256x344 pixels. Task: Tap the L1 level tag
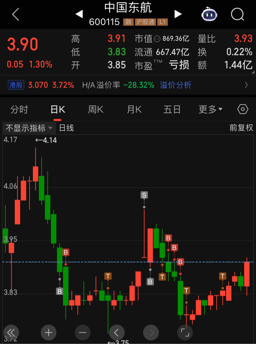[163, 22]
